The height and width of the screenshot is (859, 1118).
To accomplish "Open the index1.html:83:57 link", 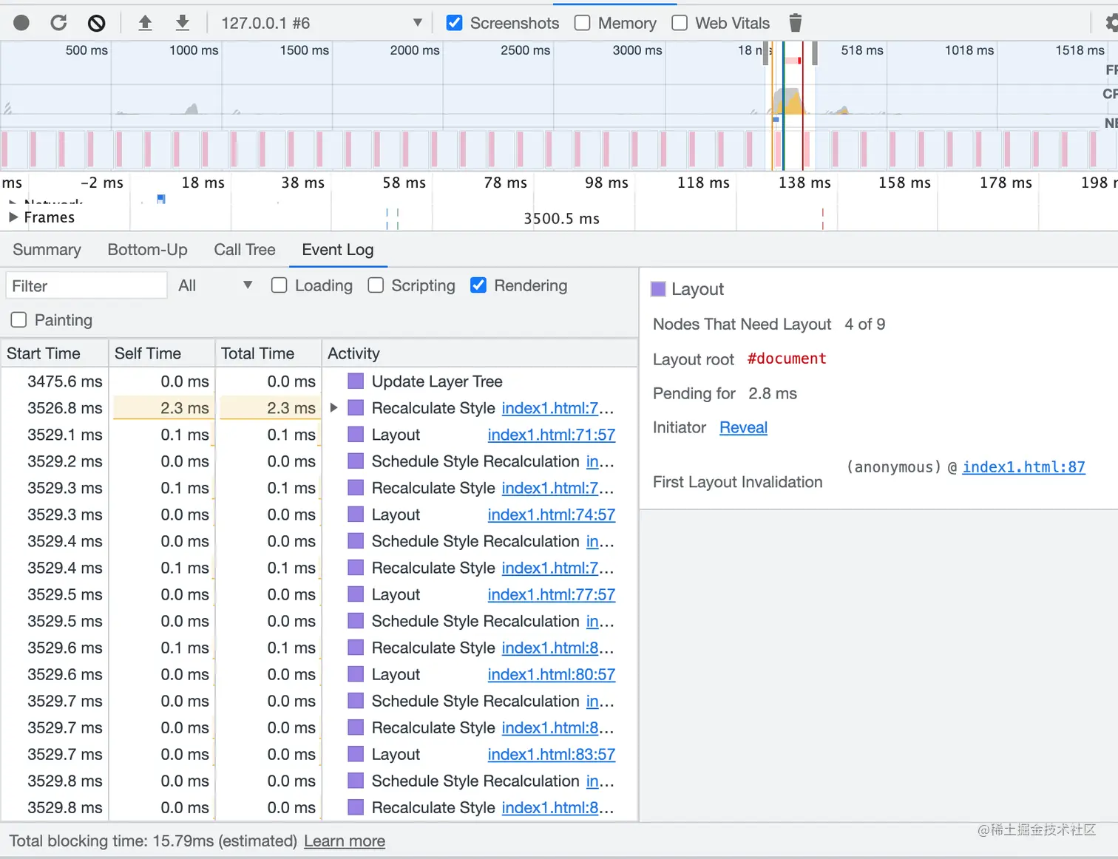I will pos(552,754).
